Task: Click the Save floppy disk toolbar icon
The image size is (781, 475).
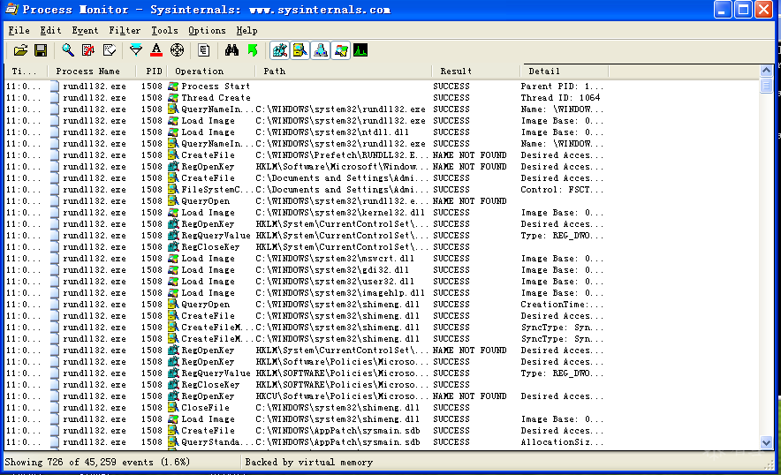Action: click(x=41, y=50)
